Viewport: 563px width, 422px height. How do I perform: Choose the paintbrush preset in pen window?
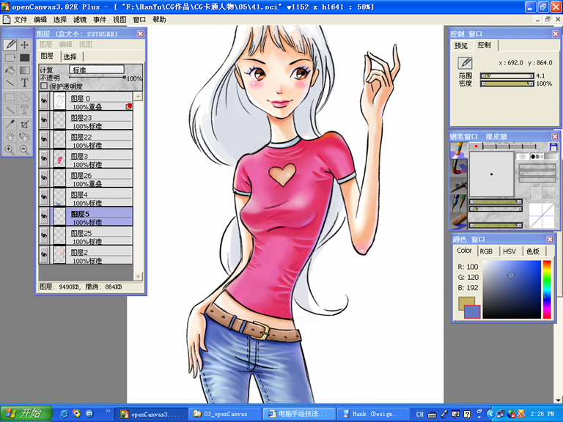click(x=458, y=167)
